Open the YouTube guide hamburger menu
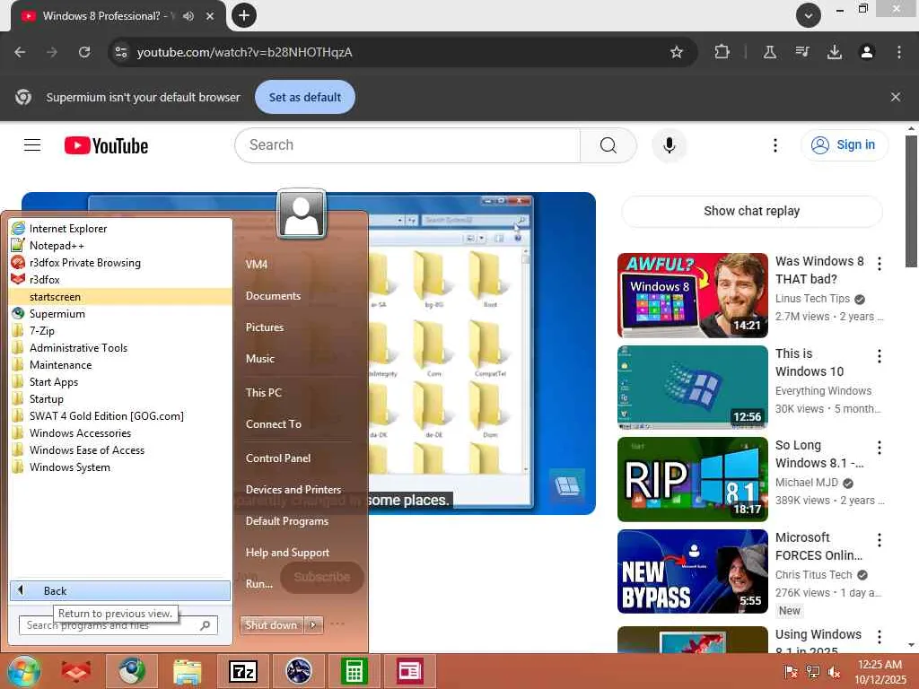 click(32, 145)
